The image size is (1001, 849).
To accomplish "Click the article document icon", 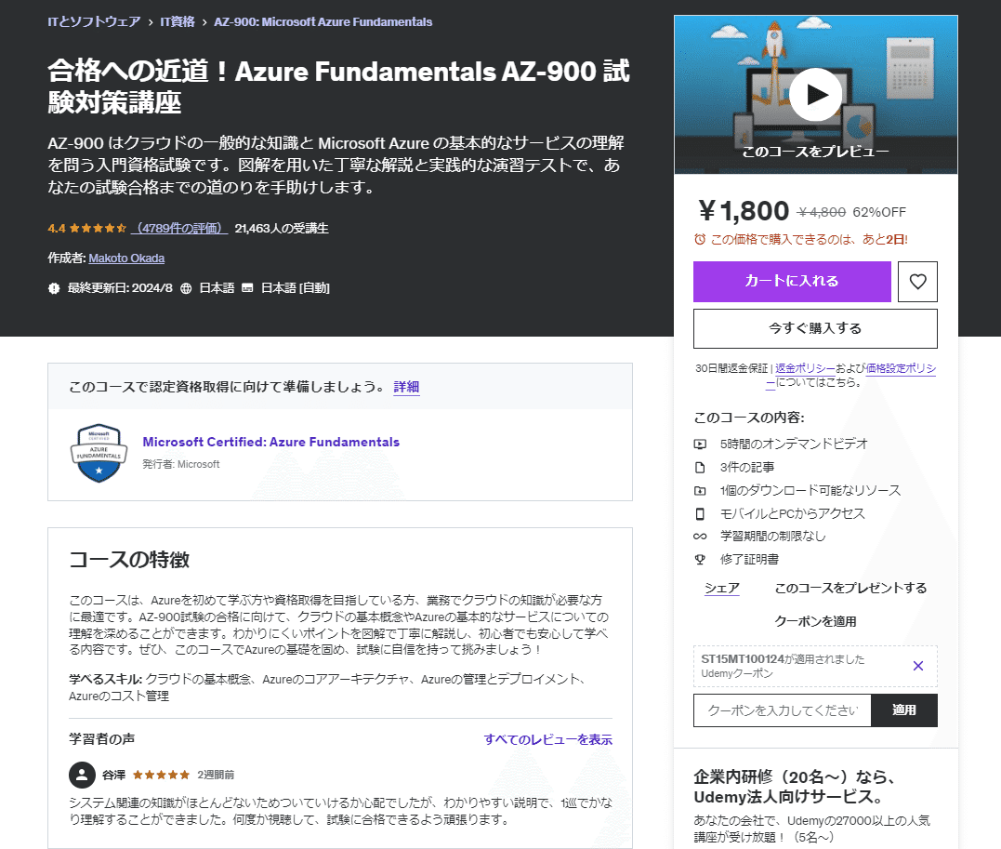I will pyautogui.click(x=700, y=468).
